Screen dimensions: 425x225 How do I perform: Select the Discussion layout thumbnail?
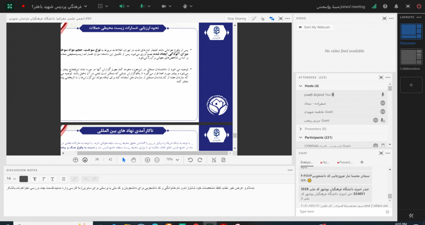411,32
